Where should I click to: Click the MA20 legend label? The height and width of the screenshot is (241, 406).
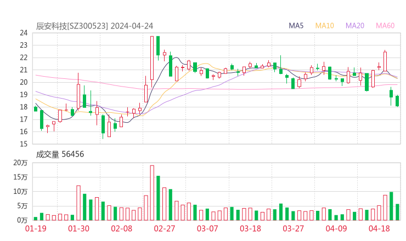pos(355,26)
